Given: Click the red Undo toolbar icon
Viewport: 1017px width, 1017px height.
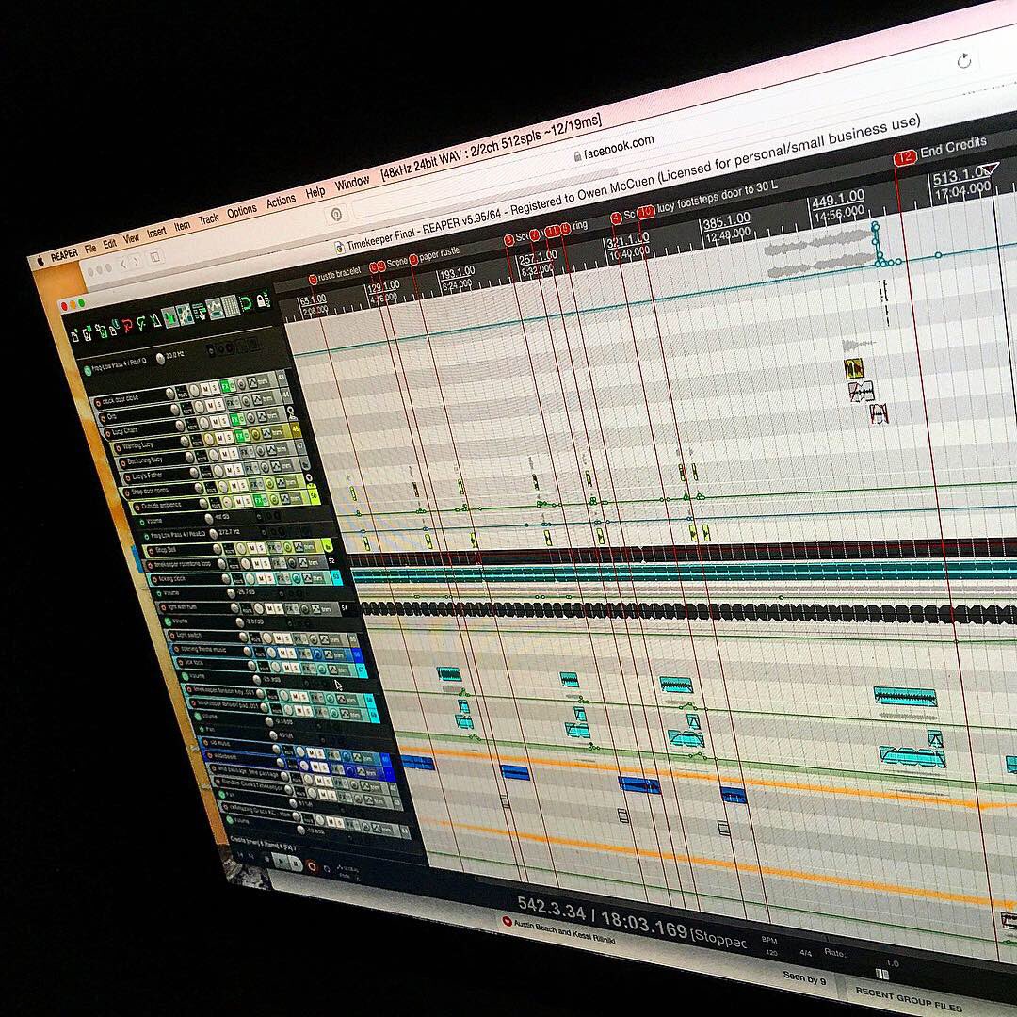Looking at the screenshot, I should [x=127, y=326].
